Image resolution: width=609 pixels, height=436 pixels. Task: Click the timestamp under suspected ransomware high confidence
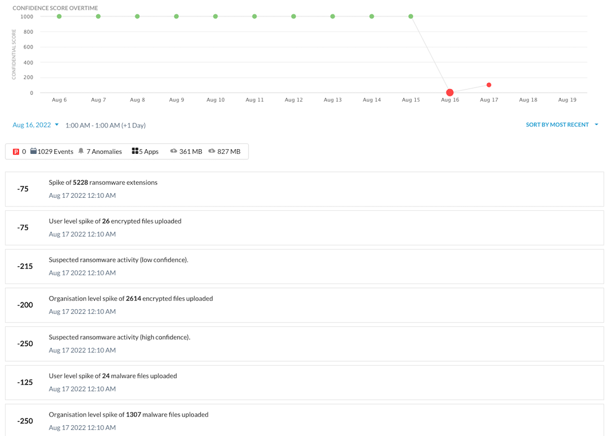click(82, 350)
